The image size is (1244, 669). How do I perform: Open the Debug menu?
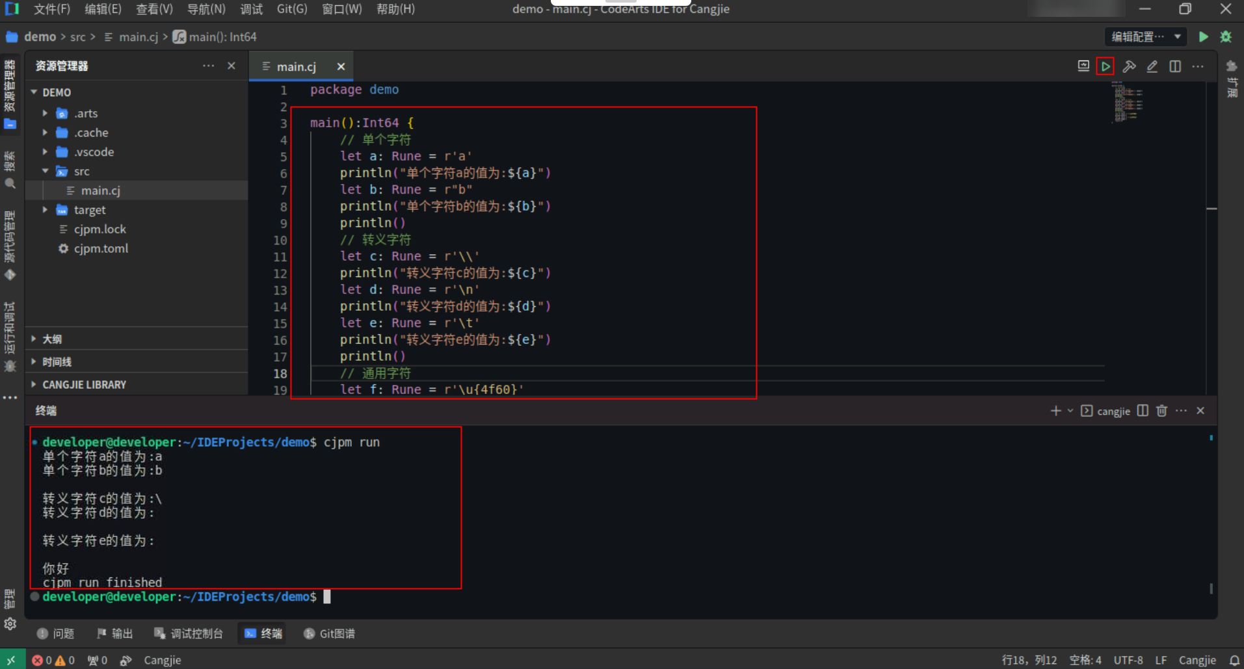coord(251,9)
